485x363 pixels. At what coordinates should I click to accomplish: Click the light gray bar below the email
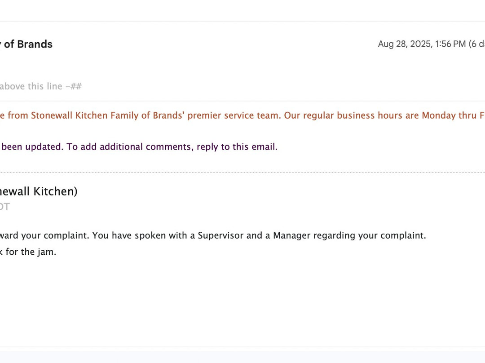[x=242, y=355]
